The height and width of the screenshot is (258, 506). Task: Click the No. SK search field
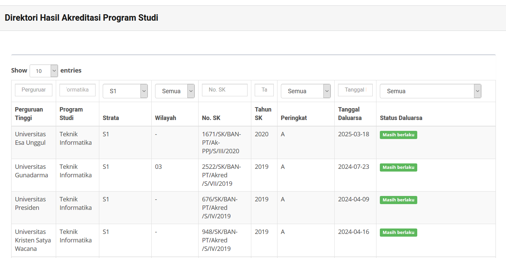(225, 90)
